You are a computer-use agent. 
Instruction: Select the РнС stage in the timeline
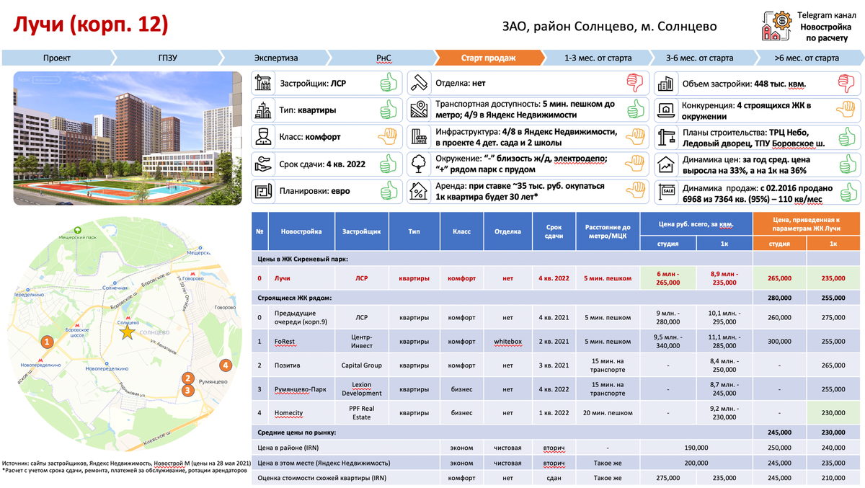pos(383,58)
